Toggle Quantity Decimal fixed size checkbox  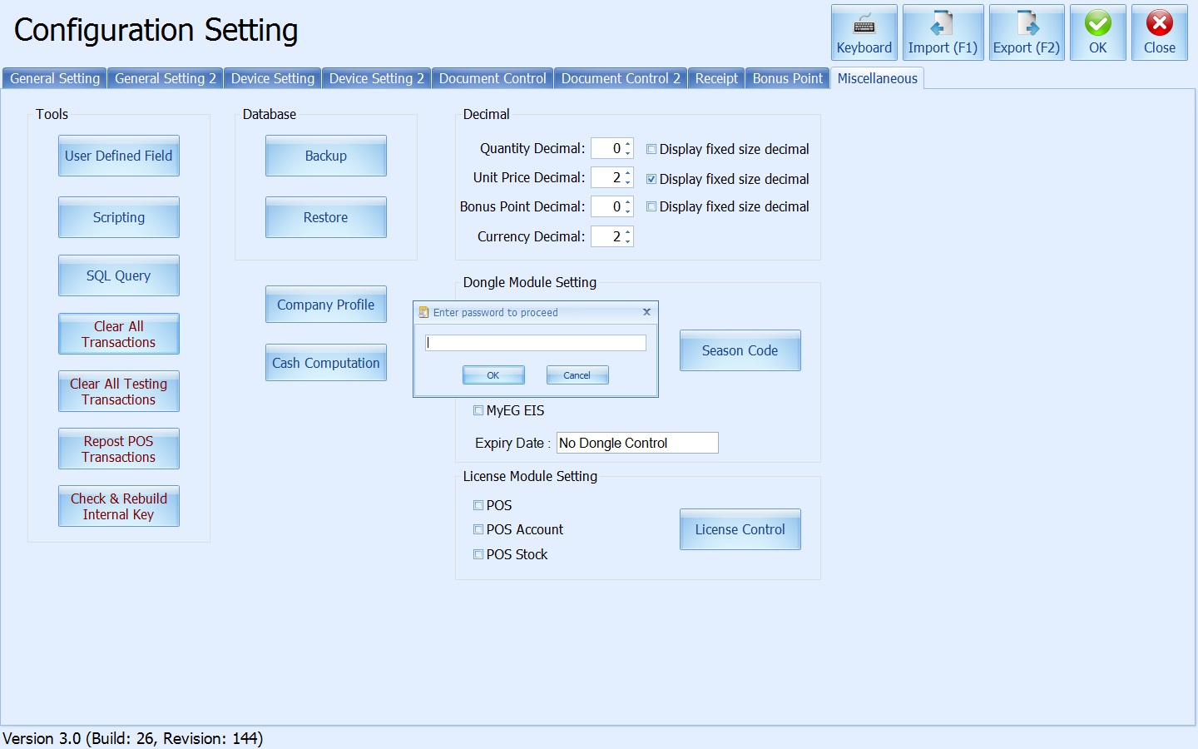coord(651,150)
